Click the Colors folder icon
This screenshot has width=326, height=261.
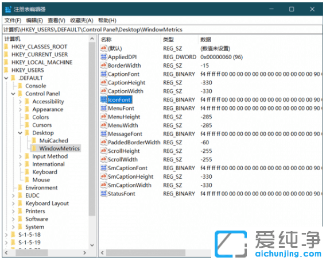pyautogui.click(x=27, y=117)
